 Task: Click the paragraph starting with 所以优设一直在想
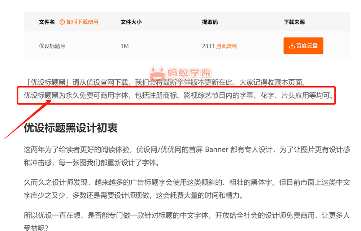187,221
